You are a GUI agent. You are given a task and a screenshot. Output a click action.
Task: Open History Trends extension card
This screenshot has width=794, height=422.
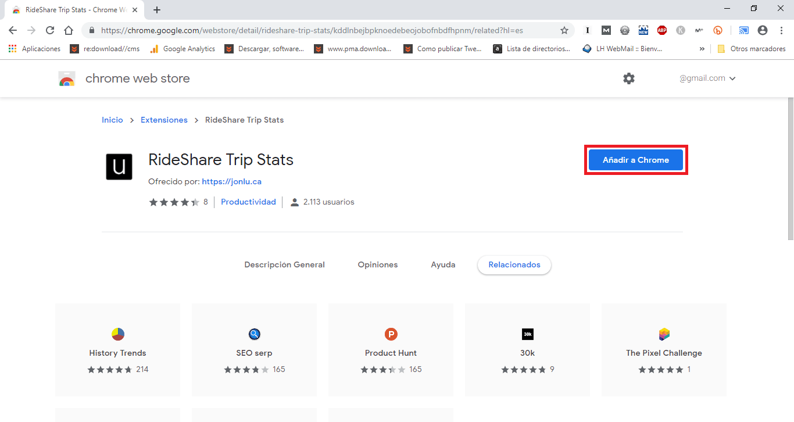pos(118,350)
